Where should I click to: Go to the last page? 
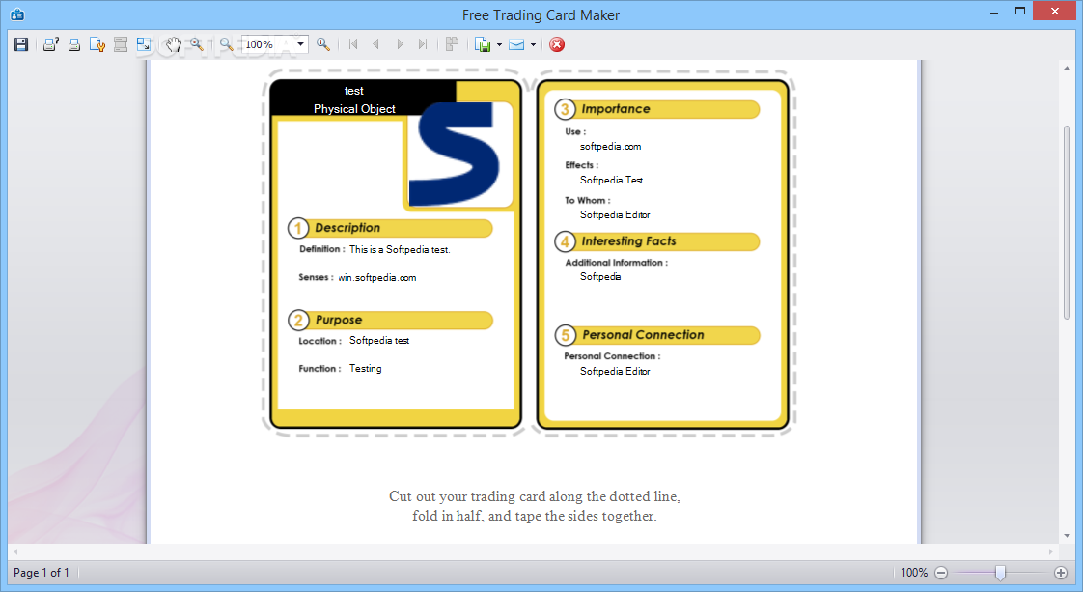tap(423, 44)
